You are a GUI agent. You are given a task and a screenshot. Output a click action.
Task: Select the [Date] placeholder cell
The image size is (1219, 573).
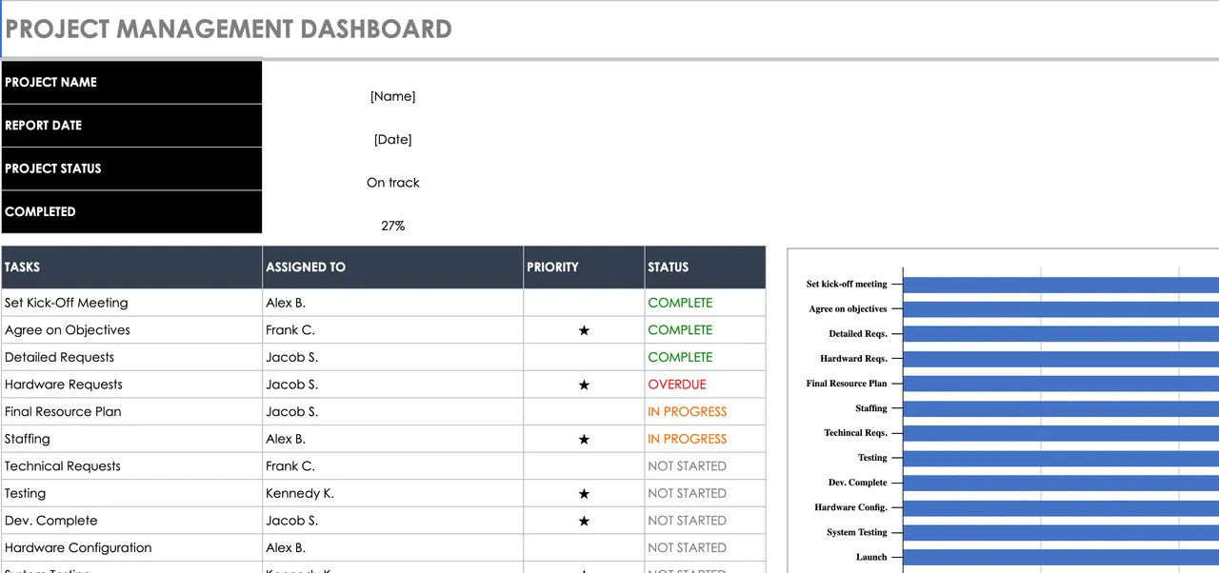click(x=392, y=139)
